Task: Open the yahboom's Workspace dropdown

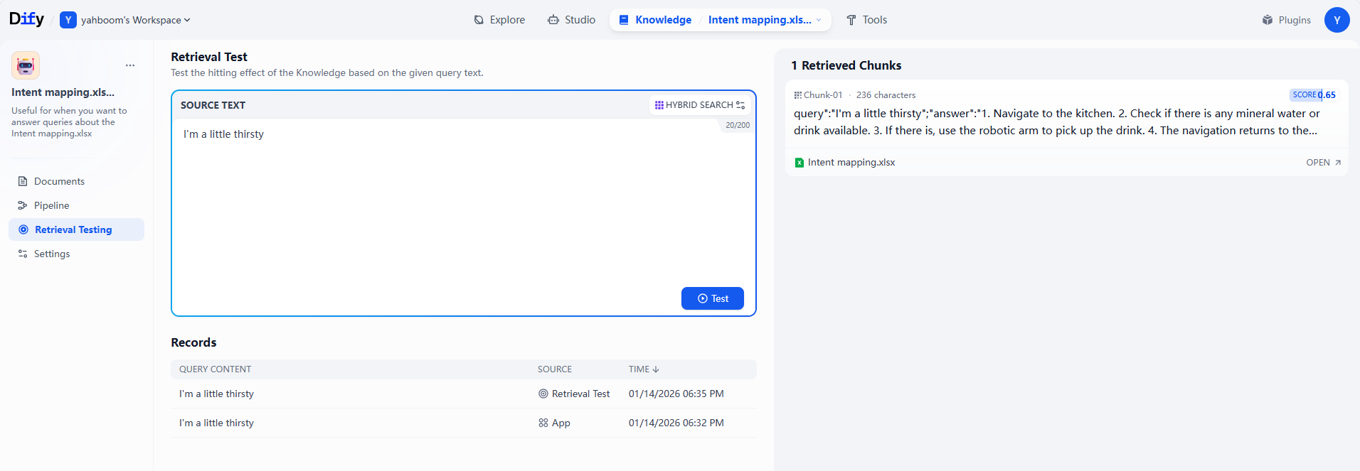Action: tap(135, 20)
